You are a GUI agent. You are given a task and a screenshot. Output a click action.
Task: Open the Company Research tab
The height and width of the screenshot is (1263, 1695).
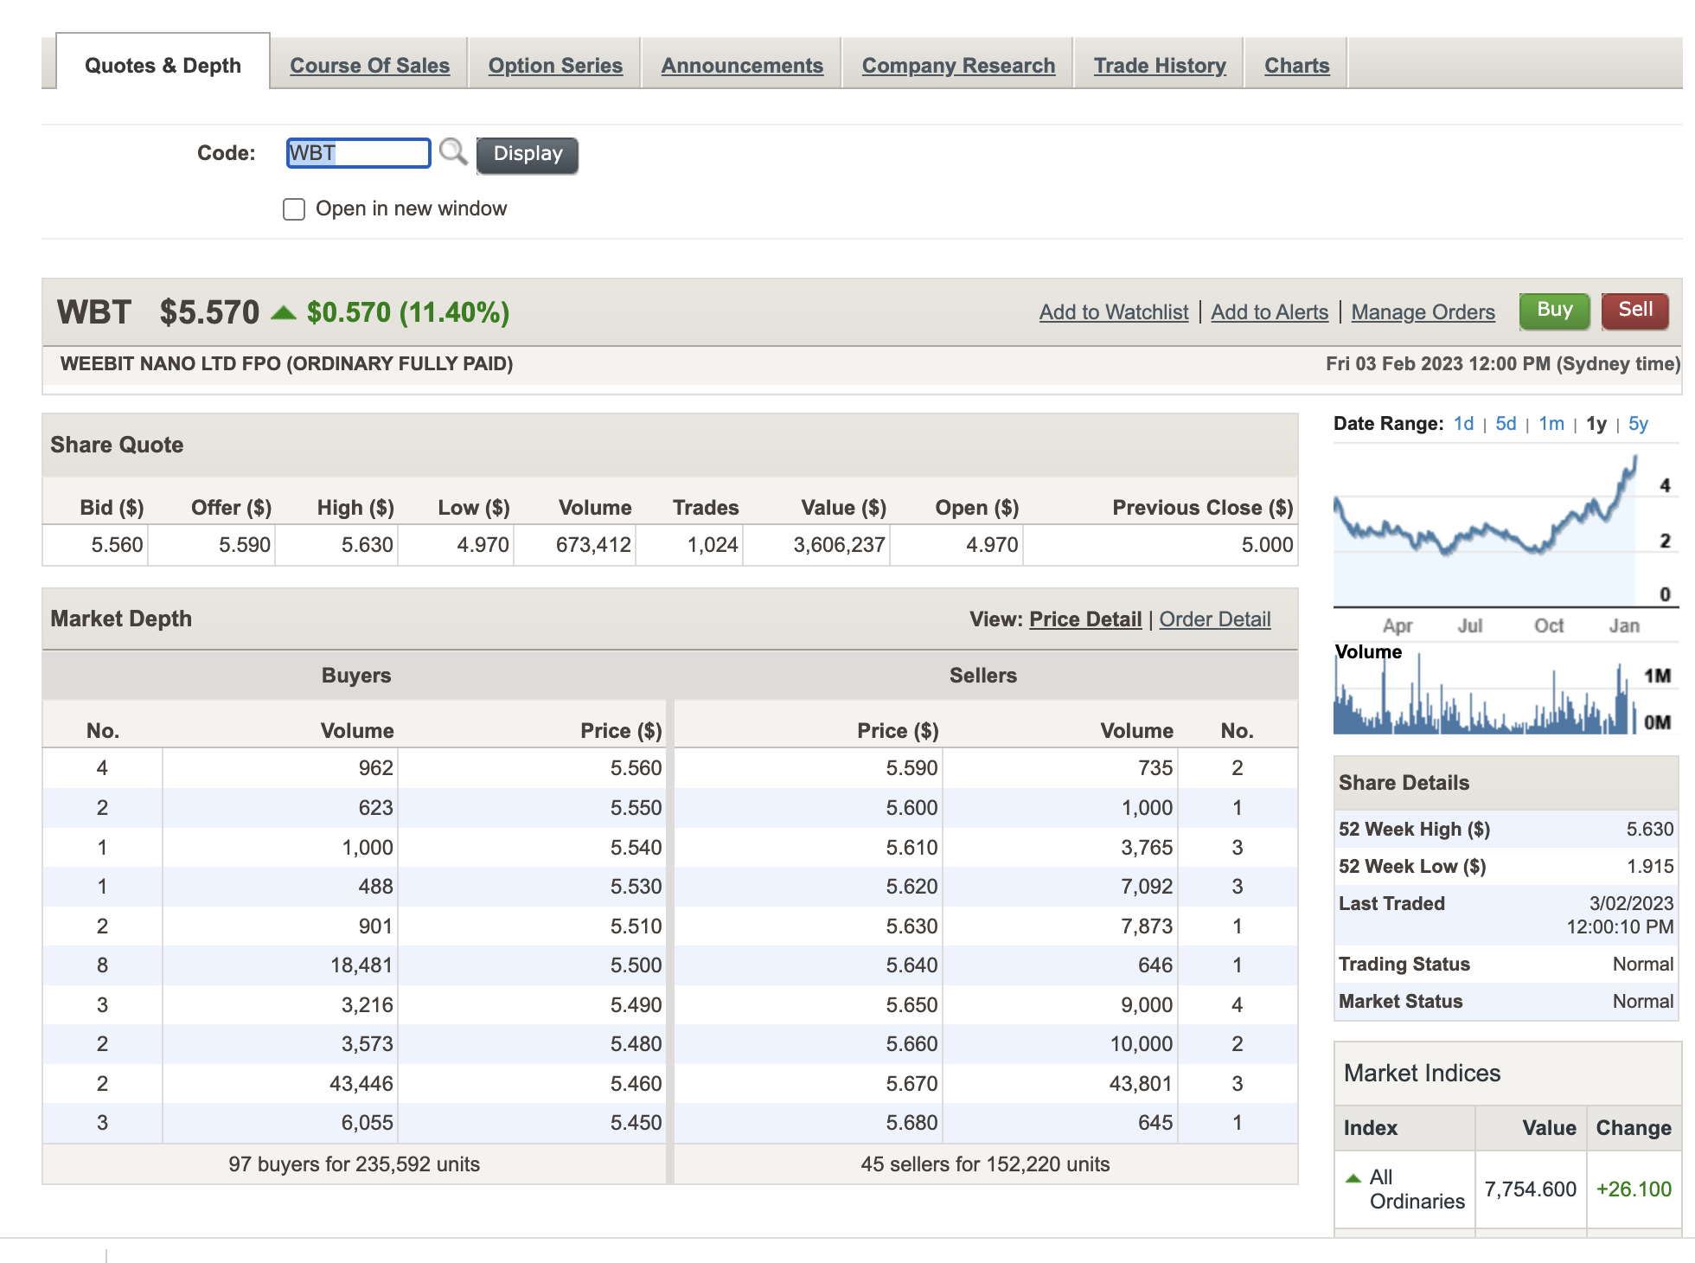point(958,66)
